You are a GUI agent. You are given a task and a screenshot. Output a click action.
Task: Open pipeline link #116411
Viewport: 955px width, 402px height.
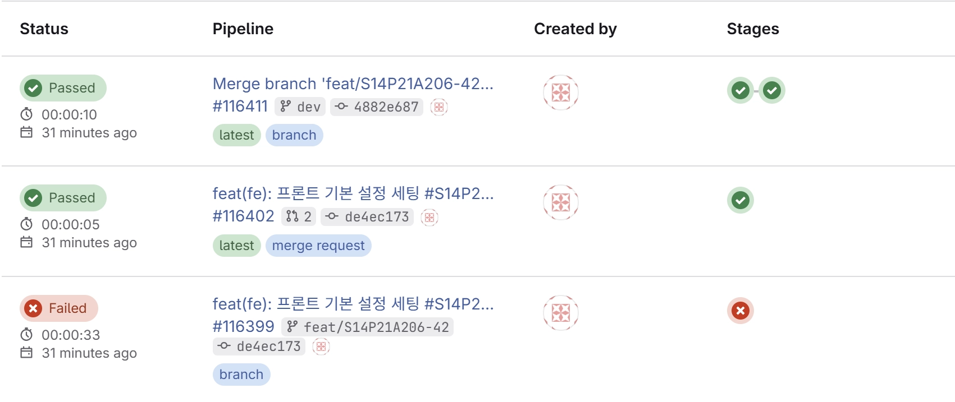(240, 107)
